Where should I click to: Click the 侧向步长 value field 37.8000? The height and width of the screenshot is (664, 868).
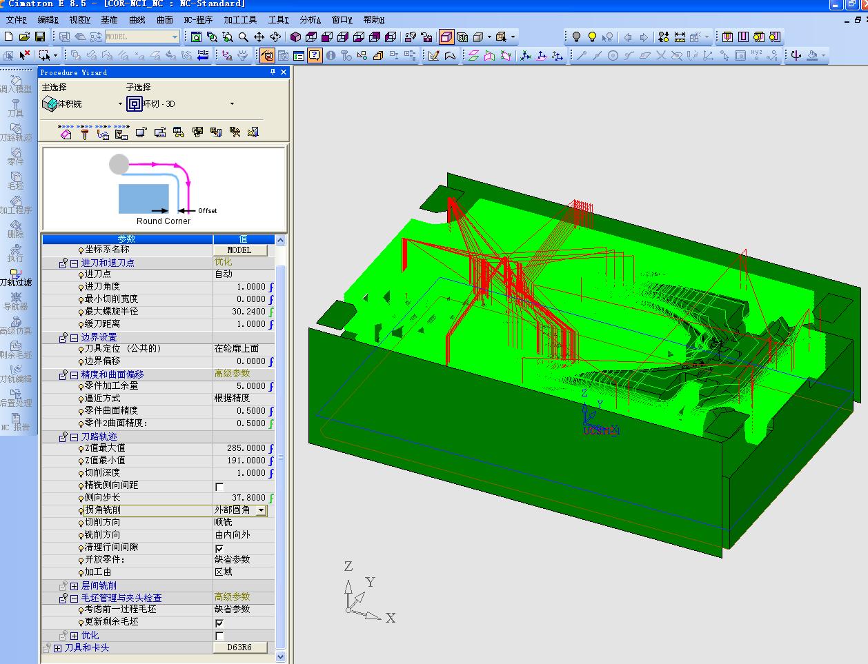coord(240,498)
